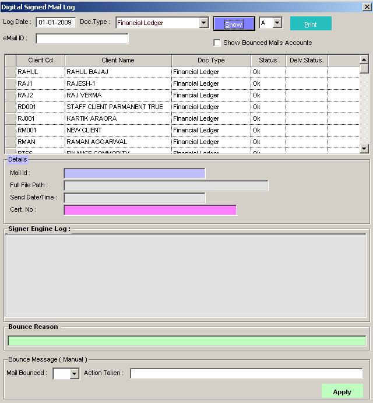Click the Action Taken text field
The height and width of the screenshot is (403, 373).
click(x=246, y=373)
